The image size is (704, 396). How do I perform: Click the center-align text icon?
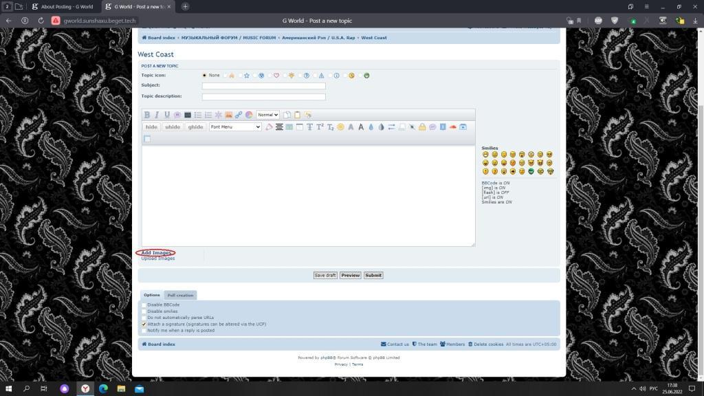[279, 127]
